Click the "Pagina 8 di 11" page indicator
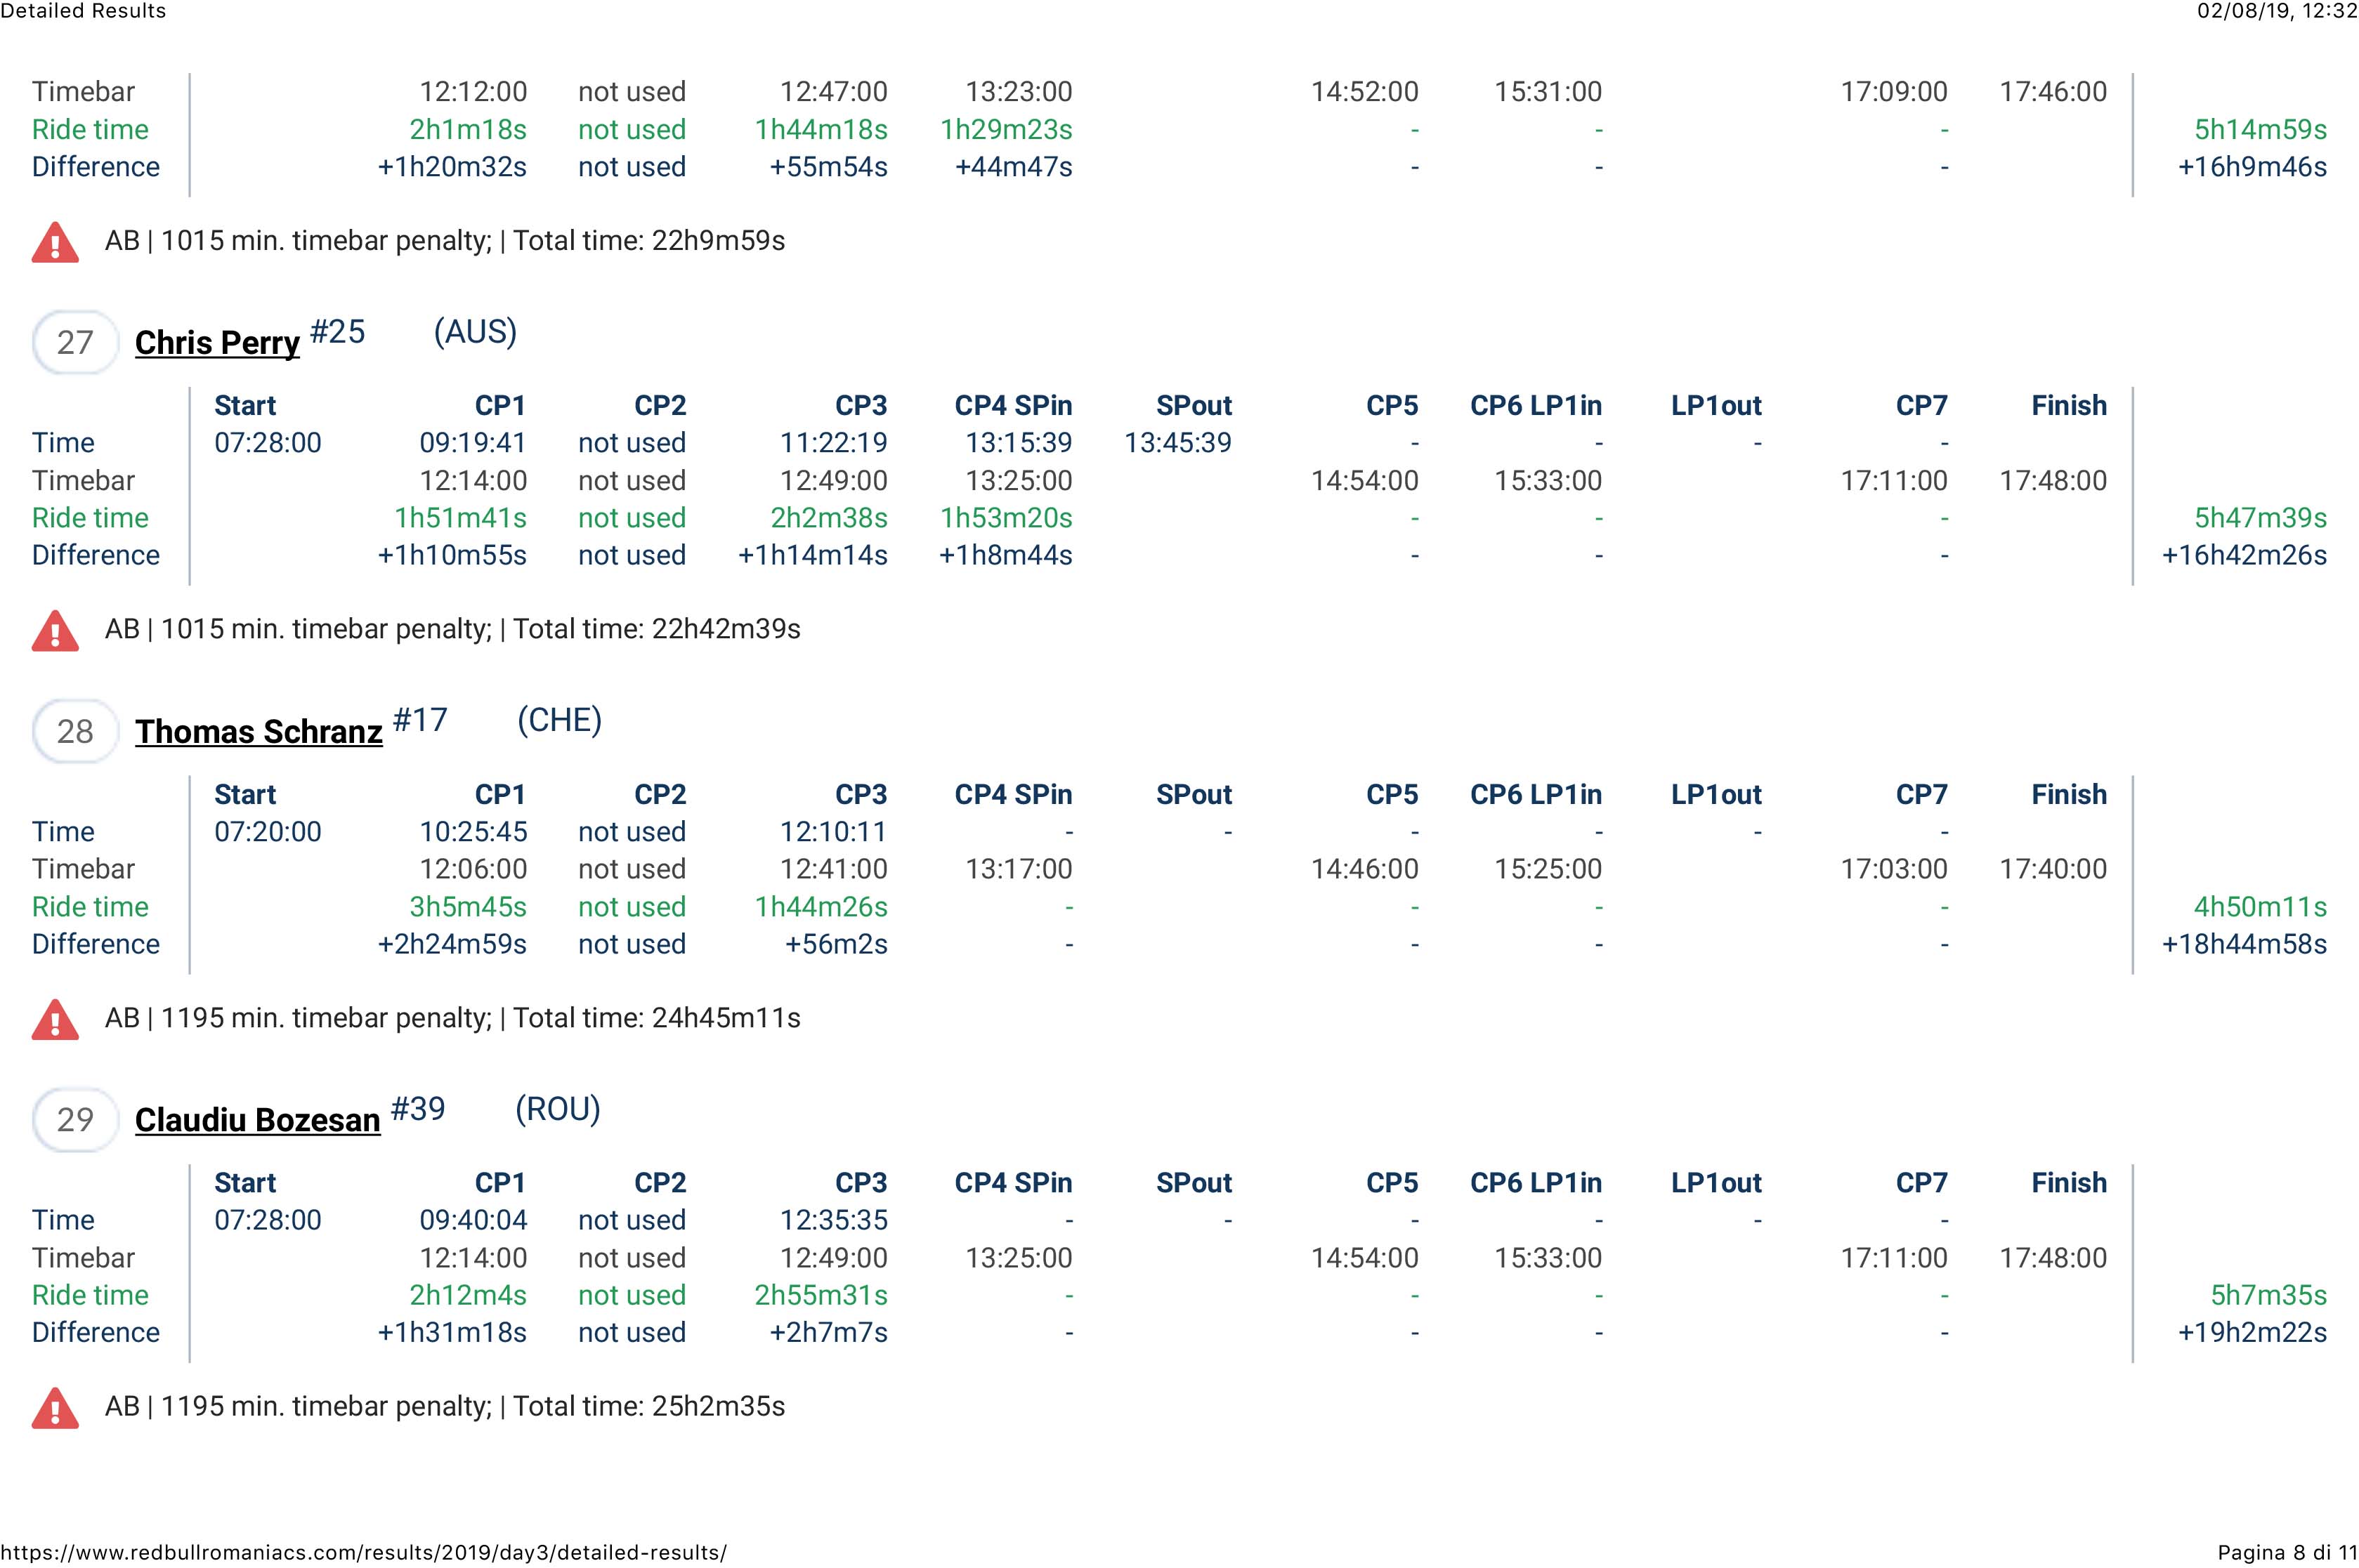This screenshot has width=2359, height=1568. pyautogui.click(x=2287, y=1552)
